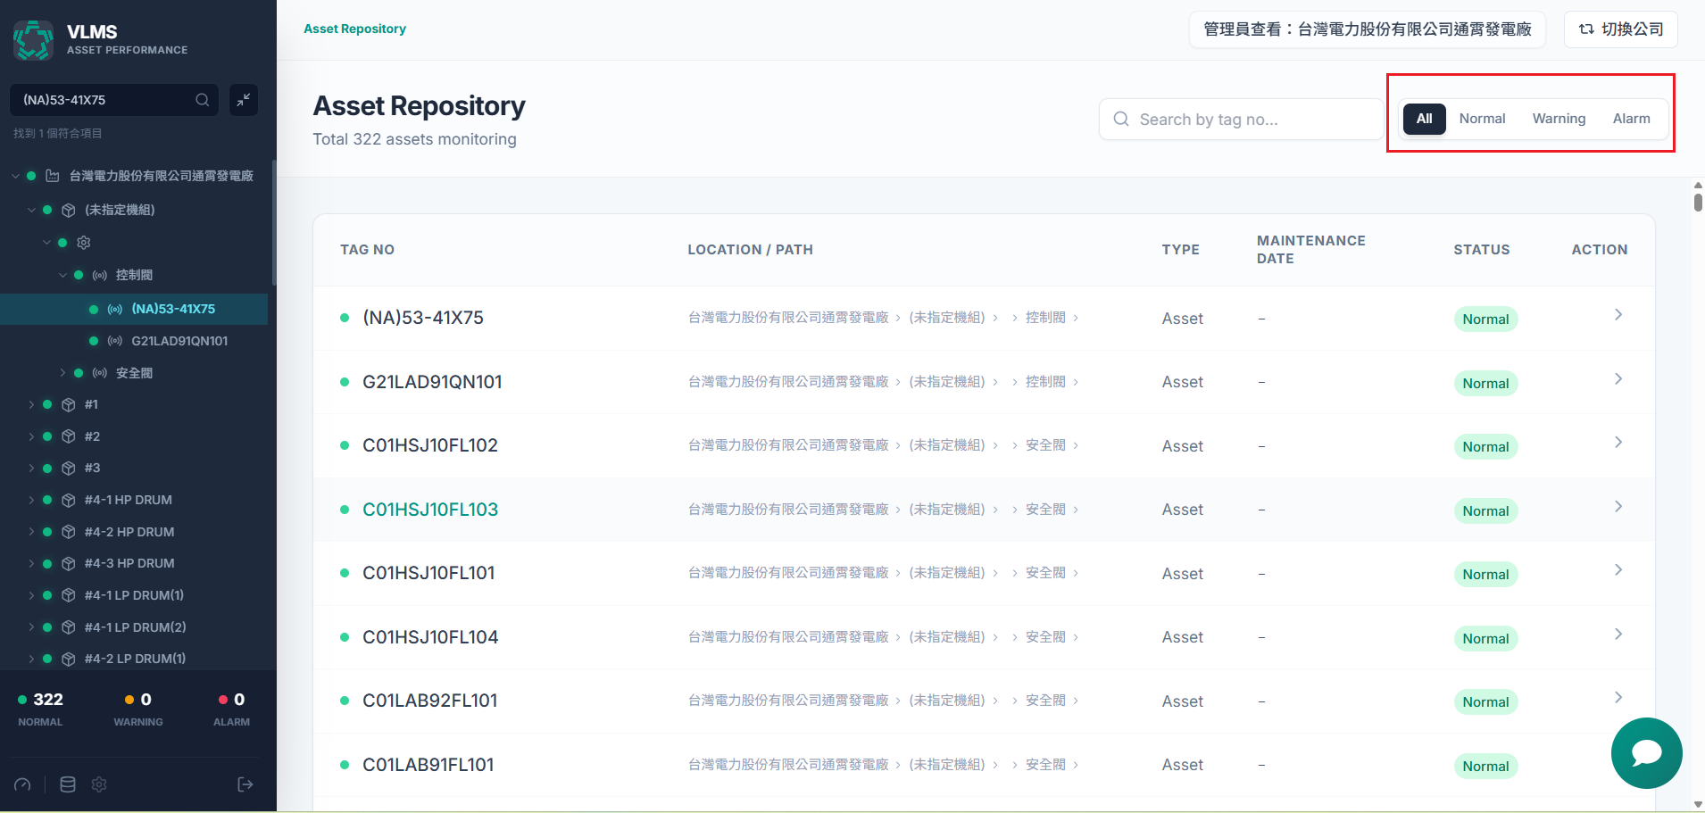Expand the 安全閥 tree node
This screenshot has width=1705, height=813.
click(62, 373)
